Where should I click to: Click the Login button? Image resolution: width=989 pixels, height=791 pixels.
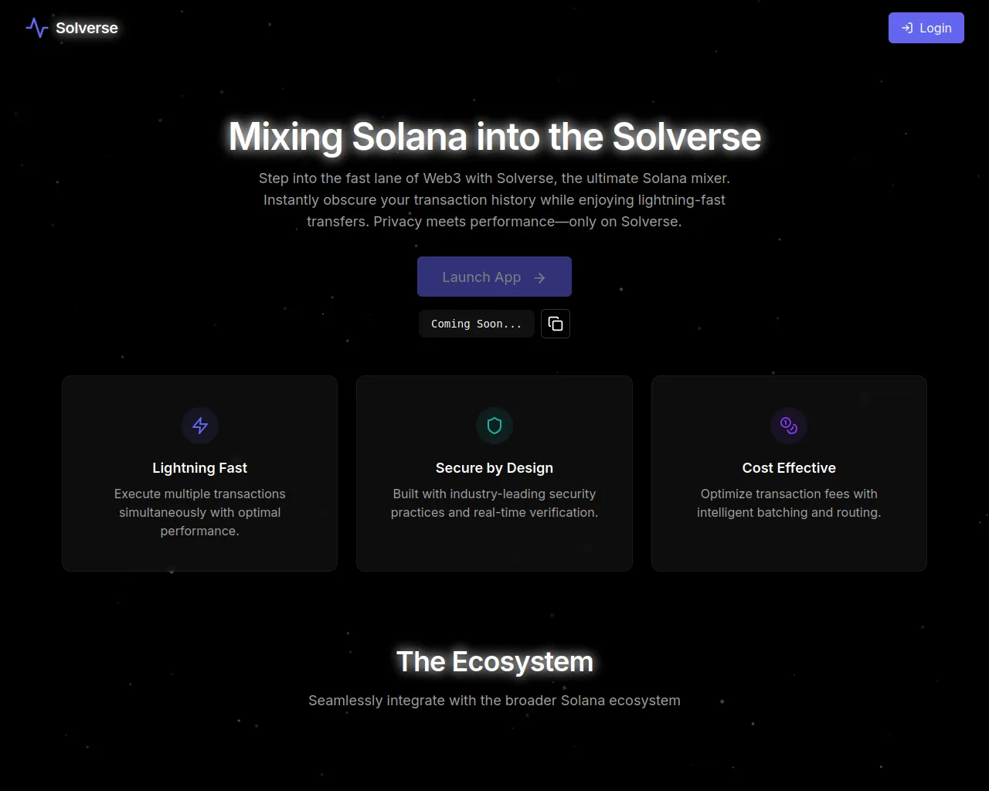click(x=926, y=28)
